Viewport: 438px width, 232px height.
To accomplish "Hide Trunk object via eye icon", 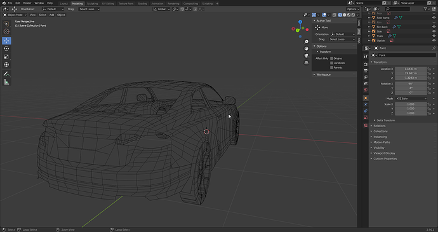I will click(434, 36).
